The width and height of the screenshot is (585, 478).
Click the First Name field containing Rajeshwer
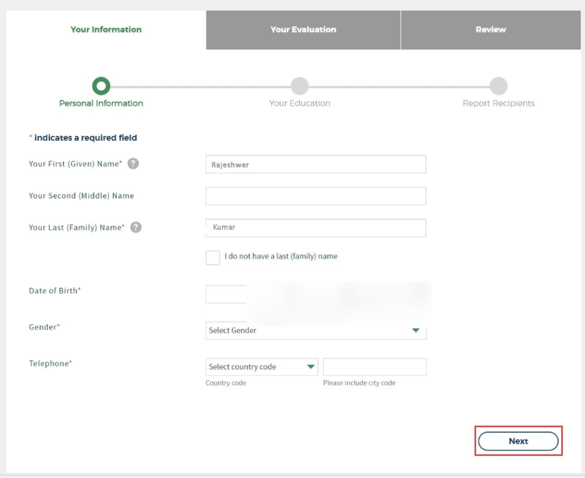pos(316,165)
